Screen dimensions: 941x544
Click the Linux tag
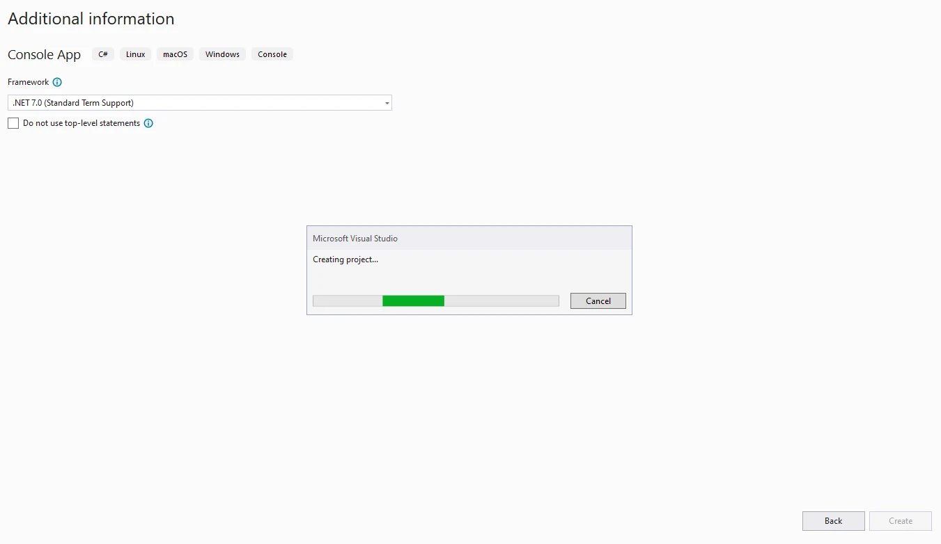[x=136, y=54]
